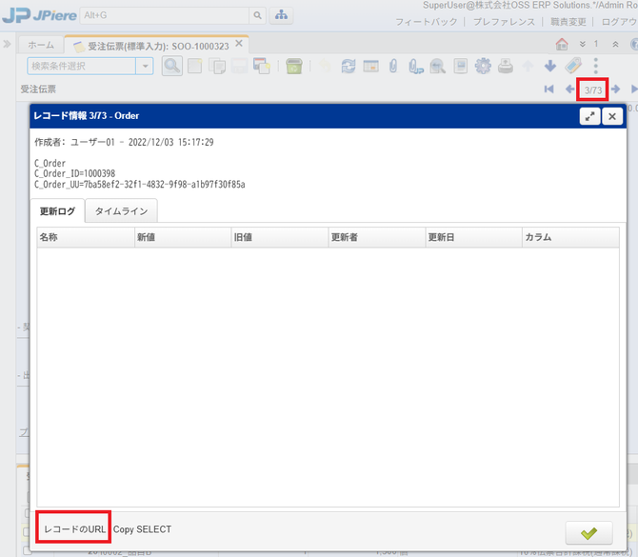
Task: Click the Copy Record toolbar icon
Action: (x=217, y=66)
